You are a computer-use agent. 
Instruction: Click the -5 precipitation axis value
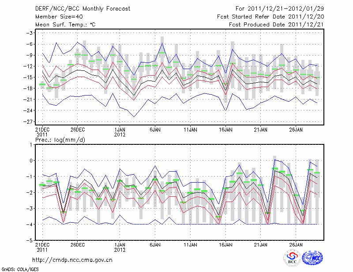[31, 241]
